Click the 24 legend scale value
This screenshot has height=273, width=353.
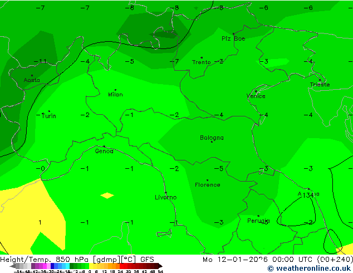tap(120, 271)
